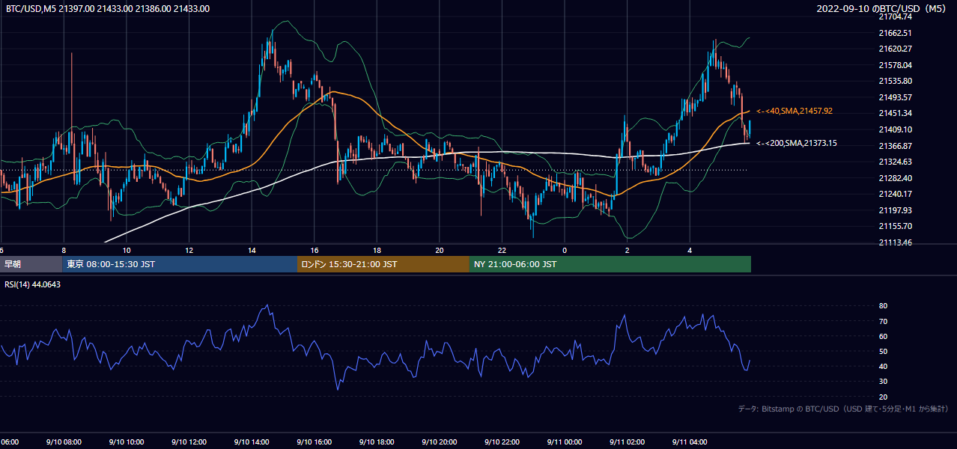Click the 9/10 14:00 time label
Image resolution: width=957 pixels, height=449 pixels.
coord(252,442)
